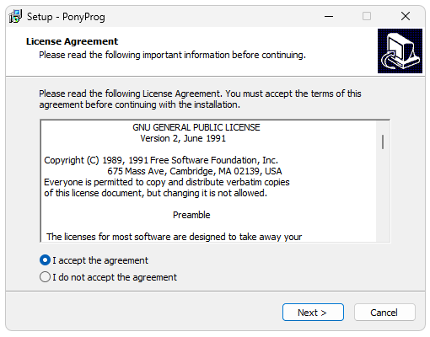This screenshot has height=337, width=430.
Task: Click the "Version 2, June 1991" line
Action: [x=183, y=138]
